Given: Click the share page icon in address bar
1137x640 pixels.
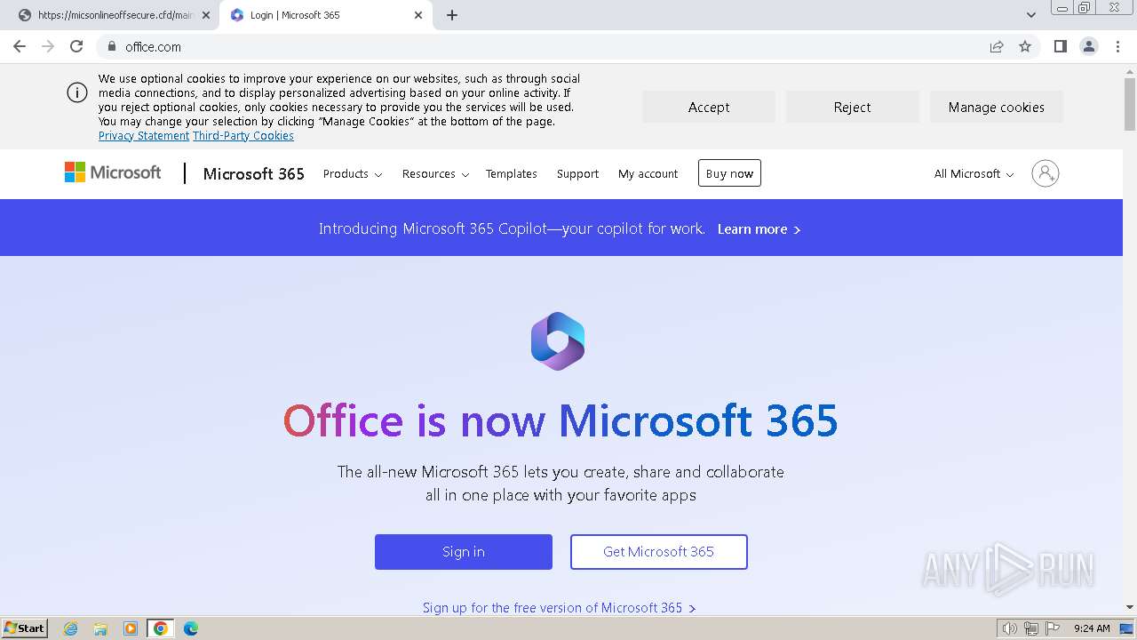Looking at the screenshot, I should (x=997, y=46).
